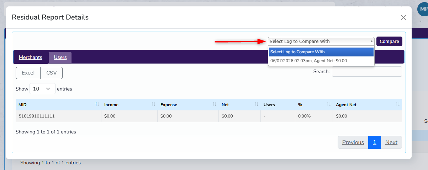Sort by the % column
Screen dimensions: 428x170
(314, 105)
